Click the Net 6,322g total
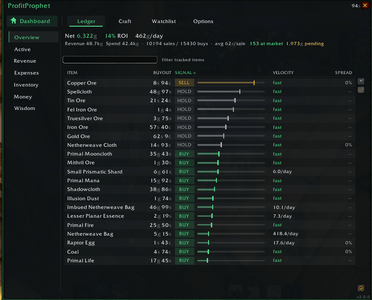This screenshot has height=300, width=372. click(x=81, y=36)
